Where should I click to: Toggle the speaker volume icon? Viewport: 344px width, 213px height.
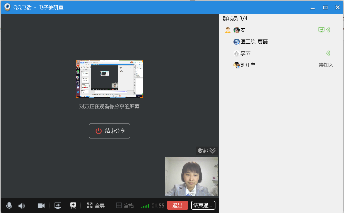click(x=21, y=205)
